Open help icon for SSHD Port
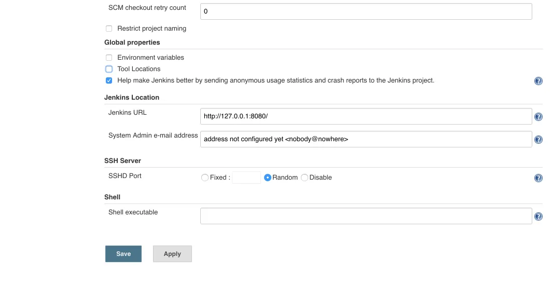 click(539, 178)
